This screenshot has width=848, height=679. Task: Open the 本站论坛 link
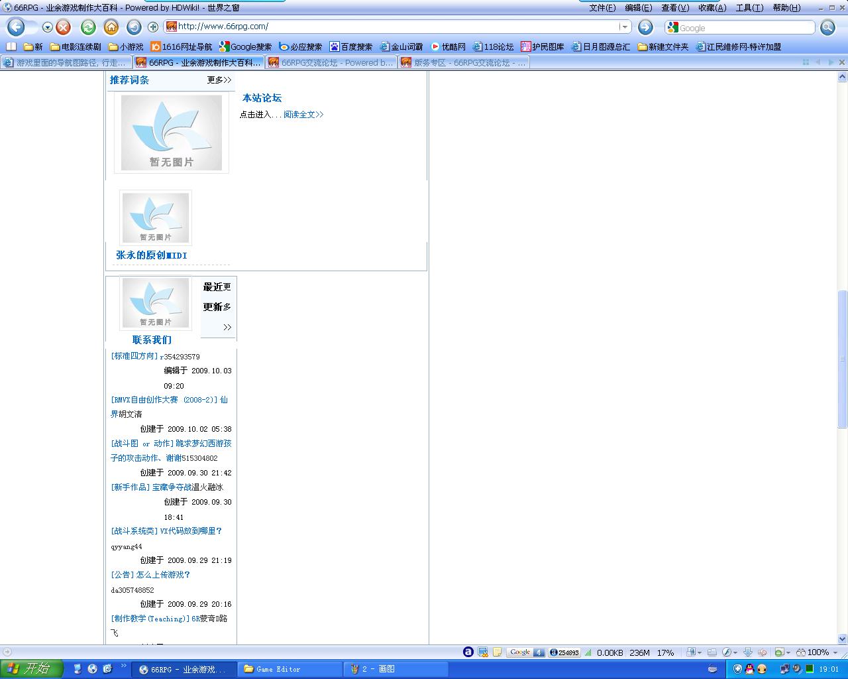coord(262,98)
